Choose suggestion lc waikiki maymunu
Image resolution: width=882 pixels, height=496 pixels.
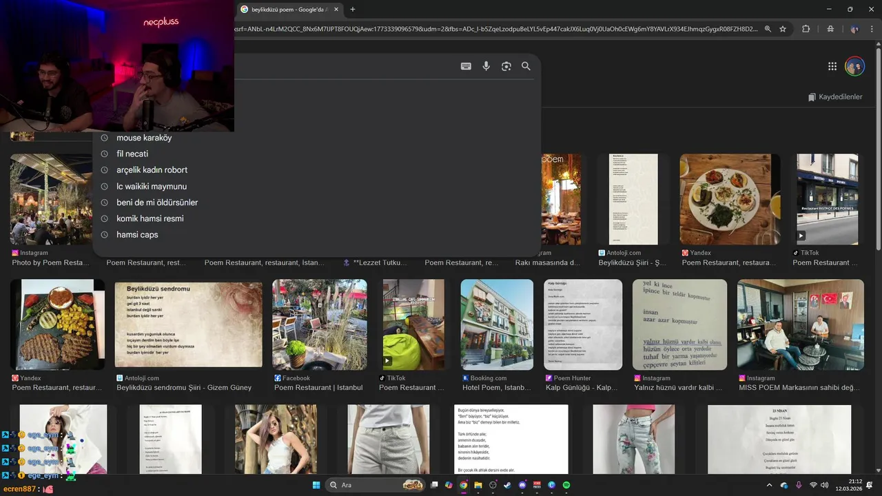point(152,186)
